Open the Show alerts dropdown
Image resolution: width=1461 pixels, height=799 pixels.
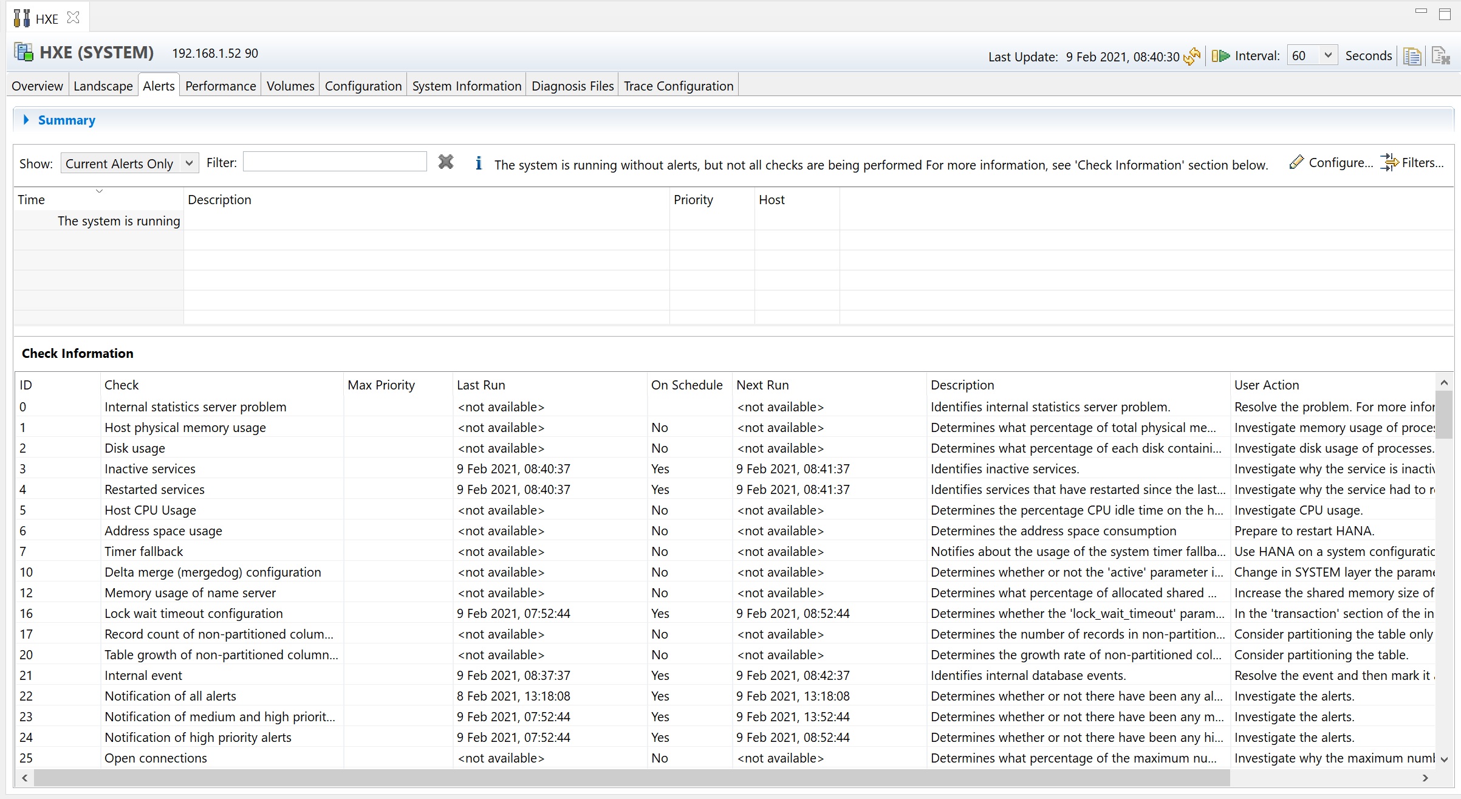pos(189,163)
